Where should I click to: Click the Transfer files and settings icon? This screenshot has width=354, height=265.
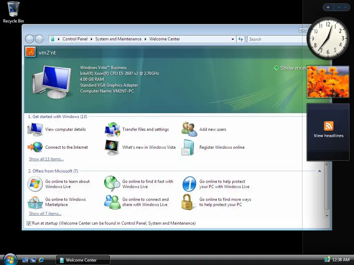tap(112, 129)
